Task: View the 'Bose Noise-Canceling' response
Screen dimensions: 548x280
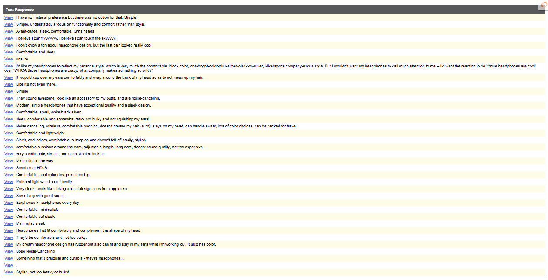Action: pos(8,251)
